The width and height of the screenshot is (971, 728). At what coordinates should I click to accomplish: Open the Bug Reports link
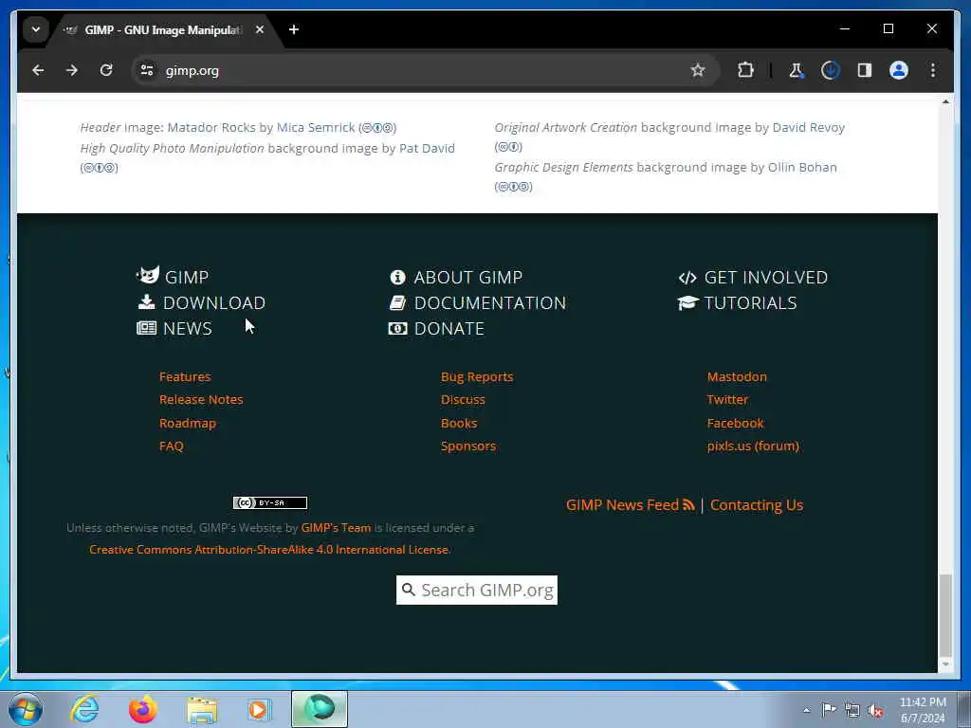pyautogui.click(x=477, y=377)
